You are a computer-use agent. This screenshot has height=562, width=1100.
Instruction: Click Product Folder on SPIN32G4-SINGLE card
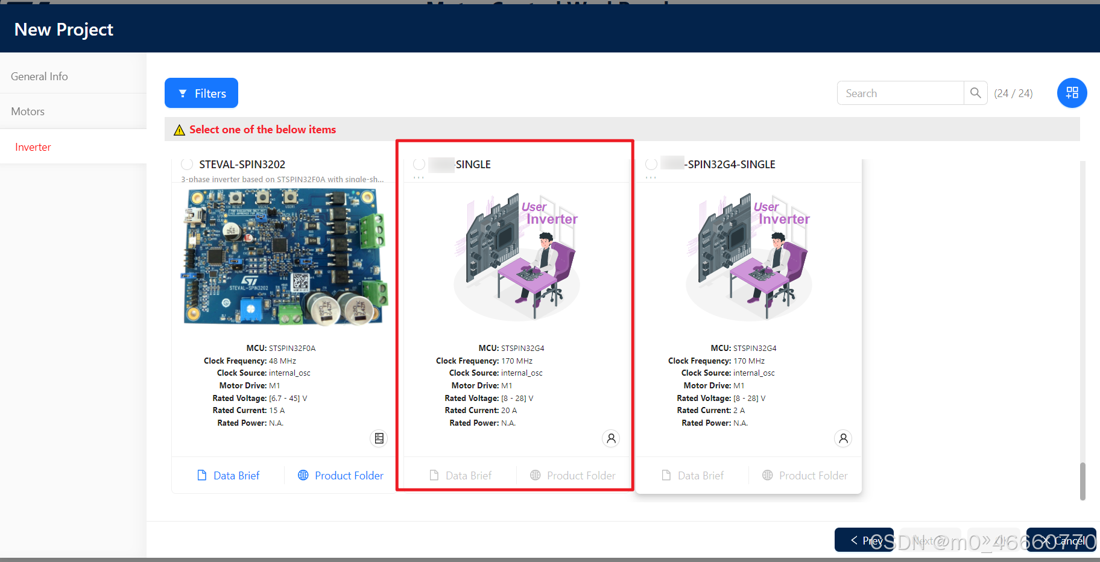point(805,475)
